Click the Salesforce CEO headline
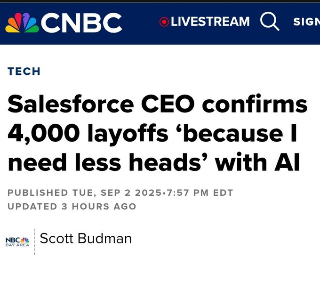 tap(158, 133)
